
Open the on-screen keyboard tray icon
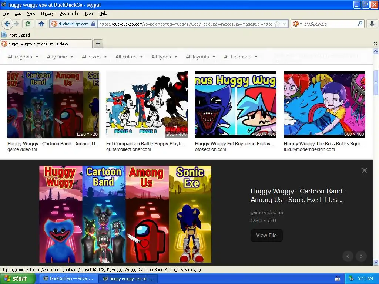click(x=338, y=279)
